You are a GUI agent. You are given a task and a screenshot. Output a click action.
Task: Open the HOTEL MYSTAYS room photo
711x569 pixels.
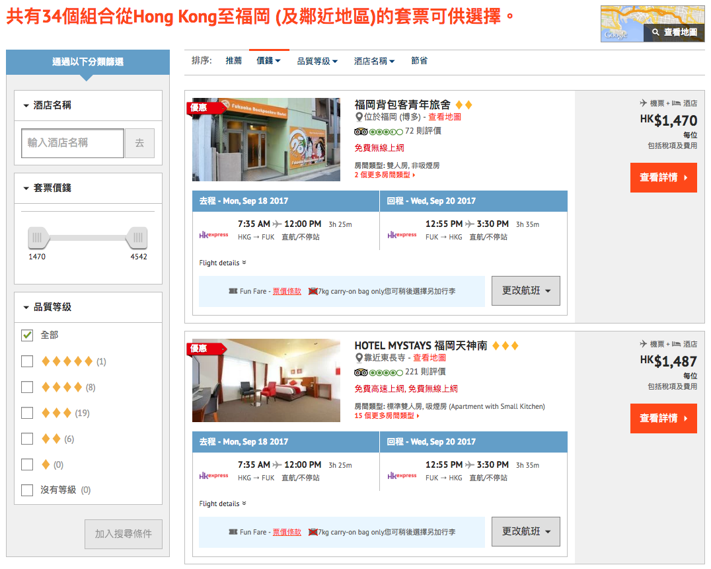point(266,380)
